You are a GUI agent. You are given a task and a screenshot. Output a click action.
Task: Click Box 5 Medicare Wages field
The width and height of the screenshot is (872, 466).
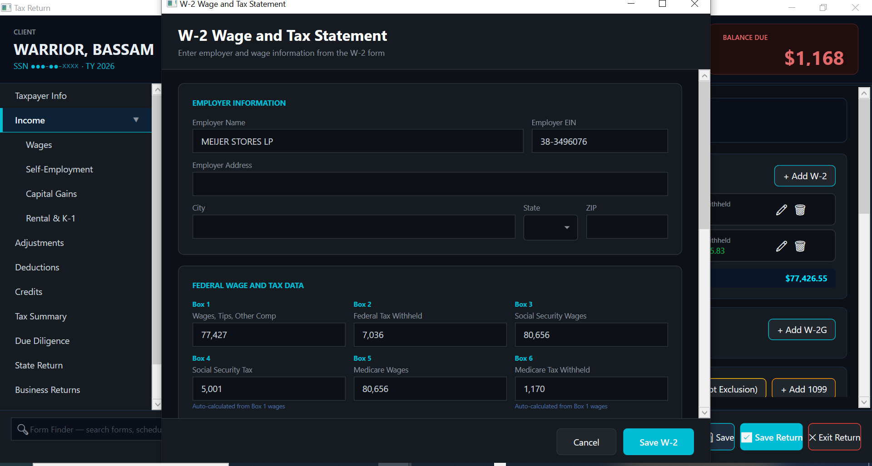430,389
